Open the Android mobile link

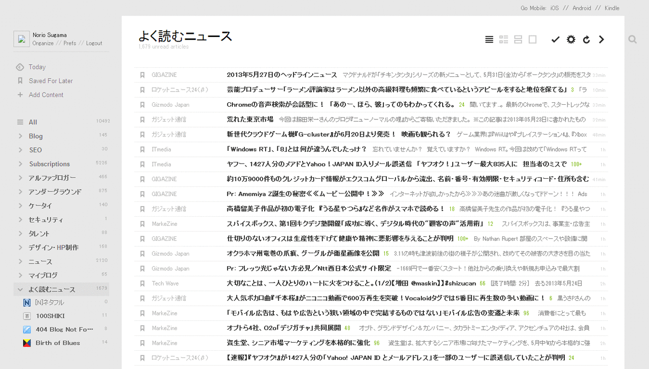(582, 8)
